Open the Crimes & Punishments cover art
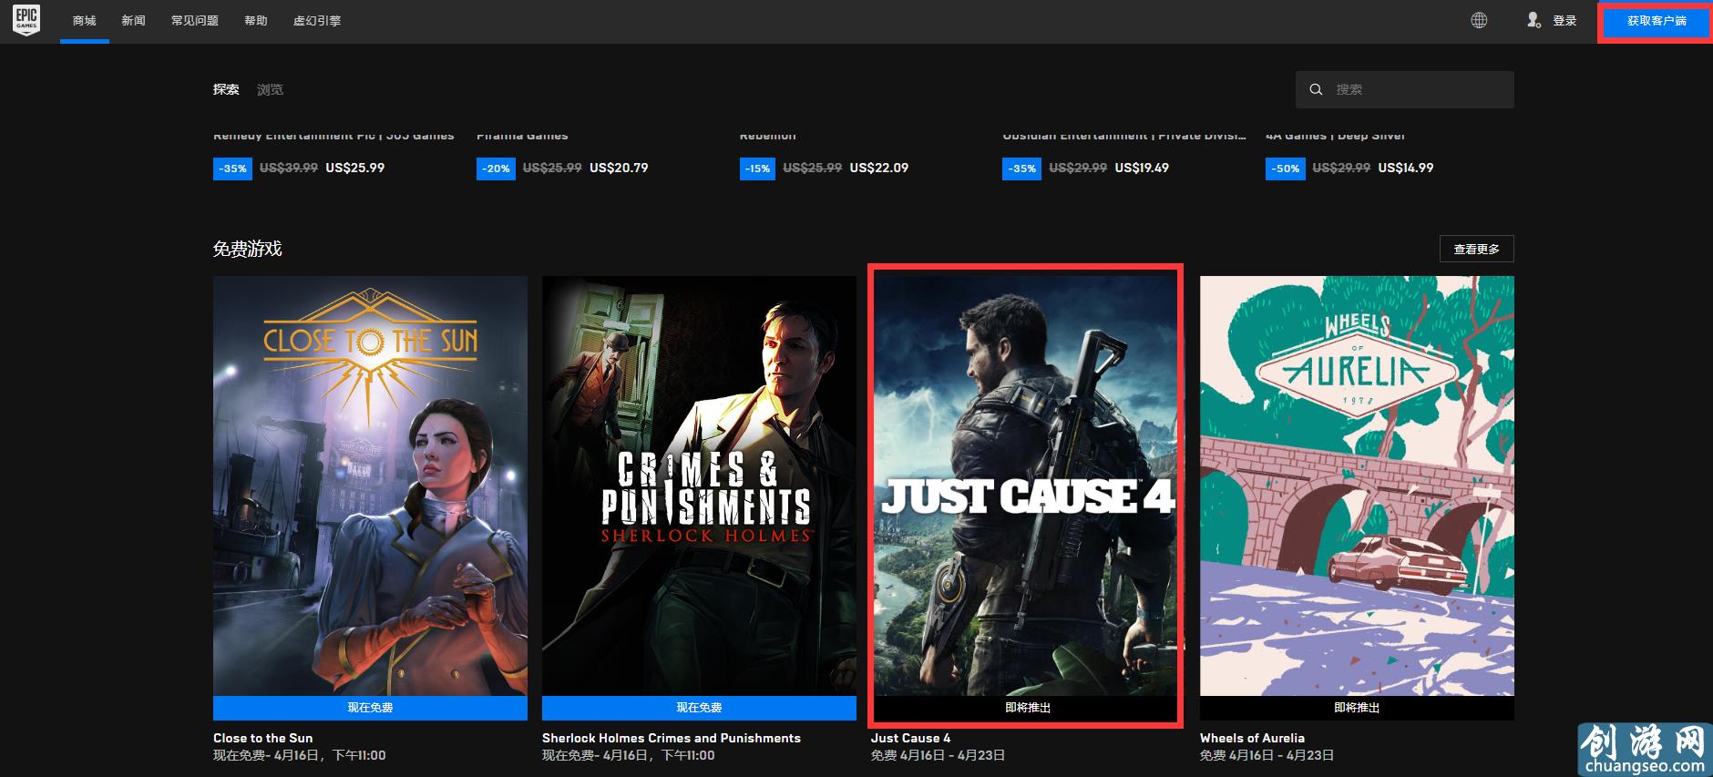Screen dimensions: 1713x777 699,486
